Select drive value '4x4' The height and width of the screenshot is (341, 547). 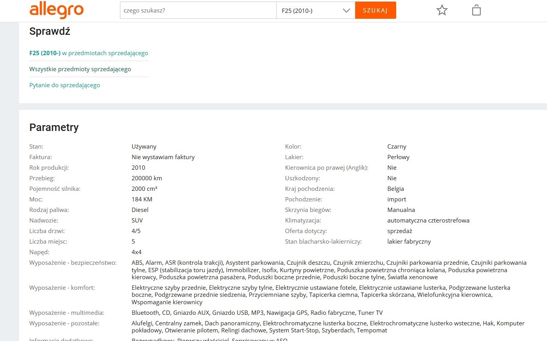(136, 252)
